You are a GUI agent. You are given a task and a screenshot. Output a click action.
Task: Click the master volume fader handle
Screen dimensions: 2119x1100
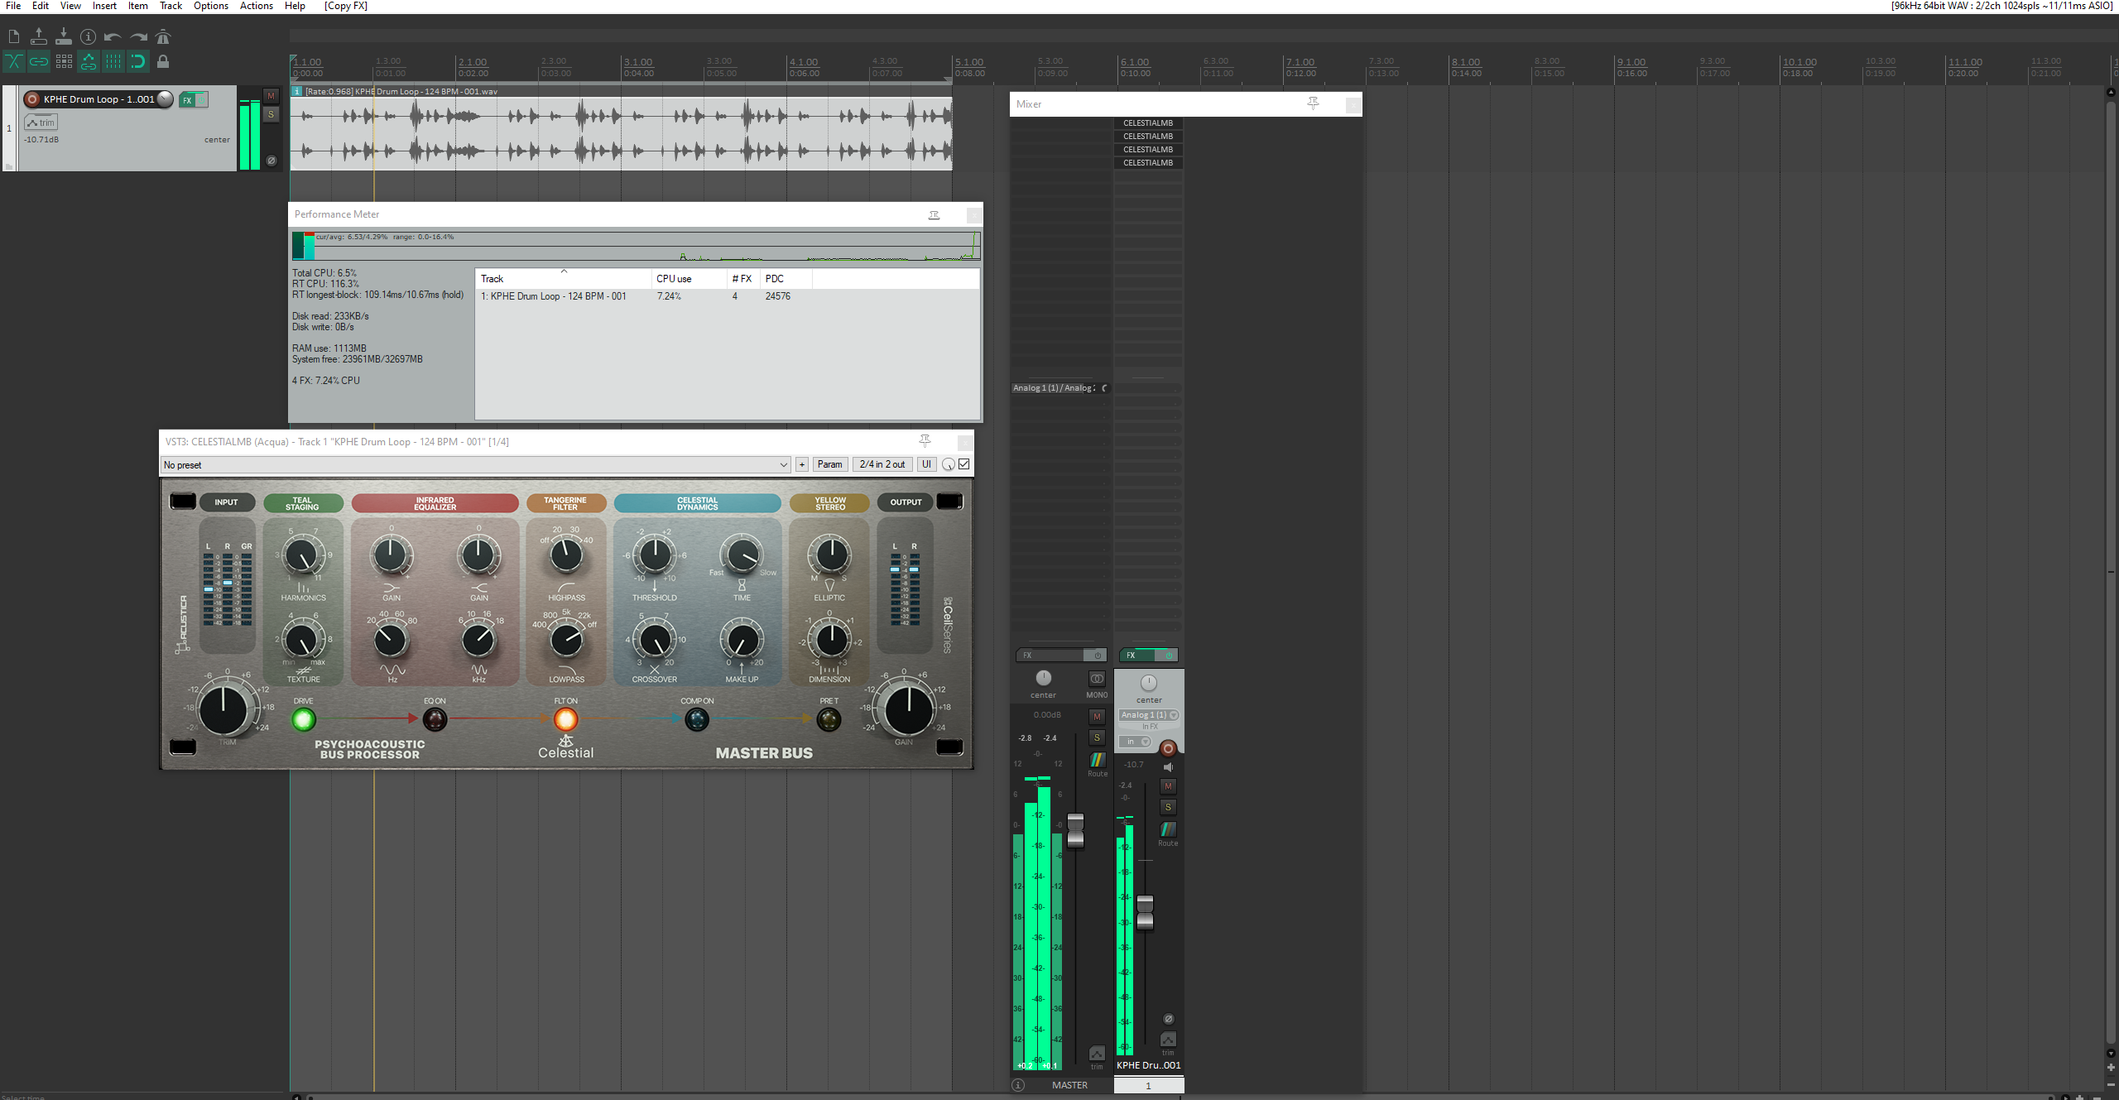click(1075, 829)
